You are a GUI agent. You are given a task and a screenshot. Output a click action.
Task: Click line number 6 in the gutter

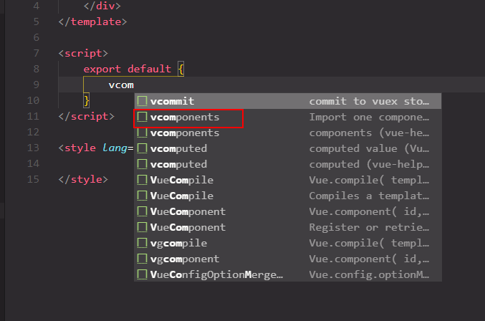tap(37, 37)
